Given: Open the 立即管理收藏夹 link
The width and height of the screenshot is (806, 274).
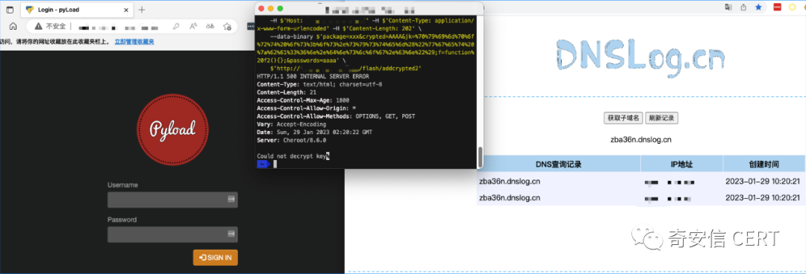Looking at the screenshot, I should pyautogui.click(x=134, y=42).
